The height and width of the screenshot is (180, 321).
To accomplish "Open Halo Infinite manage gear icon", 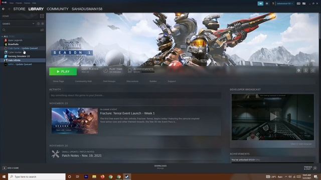I will pyautogui.click(x=299, y=70).
